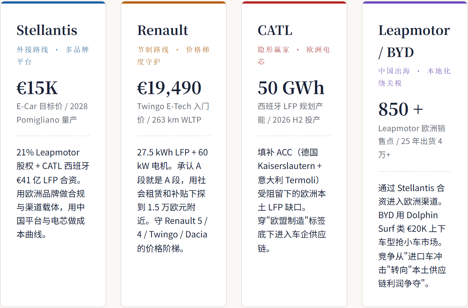Click the Leapmotor 欧洲销售点 caption
Screen dimensions: 468x308
(412, 142)
